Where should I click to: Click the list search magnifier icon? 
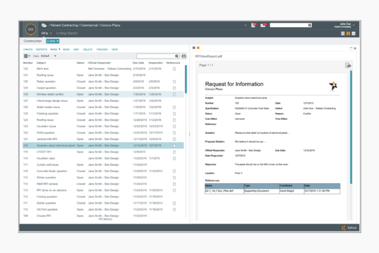[x=177, y=56]
